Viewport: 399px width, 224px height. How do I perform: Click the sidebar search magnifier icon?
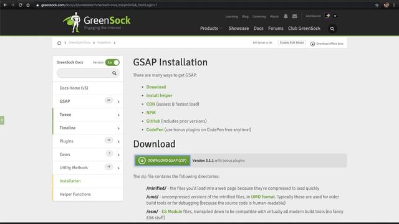click(114, 73)
